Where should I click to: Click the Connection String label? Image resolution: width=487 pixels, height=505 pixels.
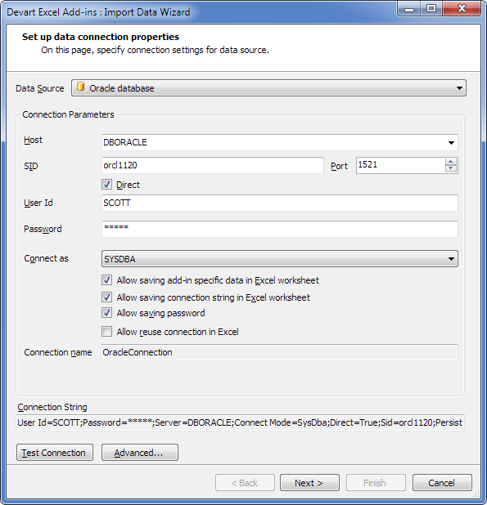tap(52, 407)
